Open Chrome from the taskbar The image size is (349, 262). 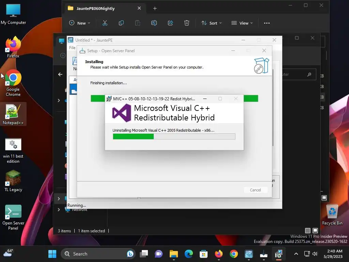coord(234,254)
